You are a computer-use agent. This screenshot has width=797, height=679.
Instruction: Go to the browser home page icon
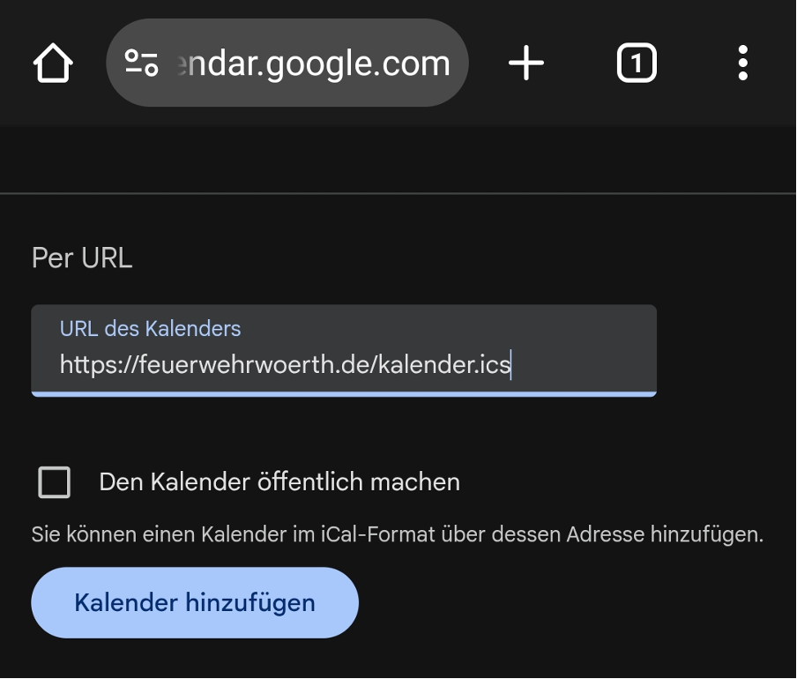53,63
